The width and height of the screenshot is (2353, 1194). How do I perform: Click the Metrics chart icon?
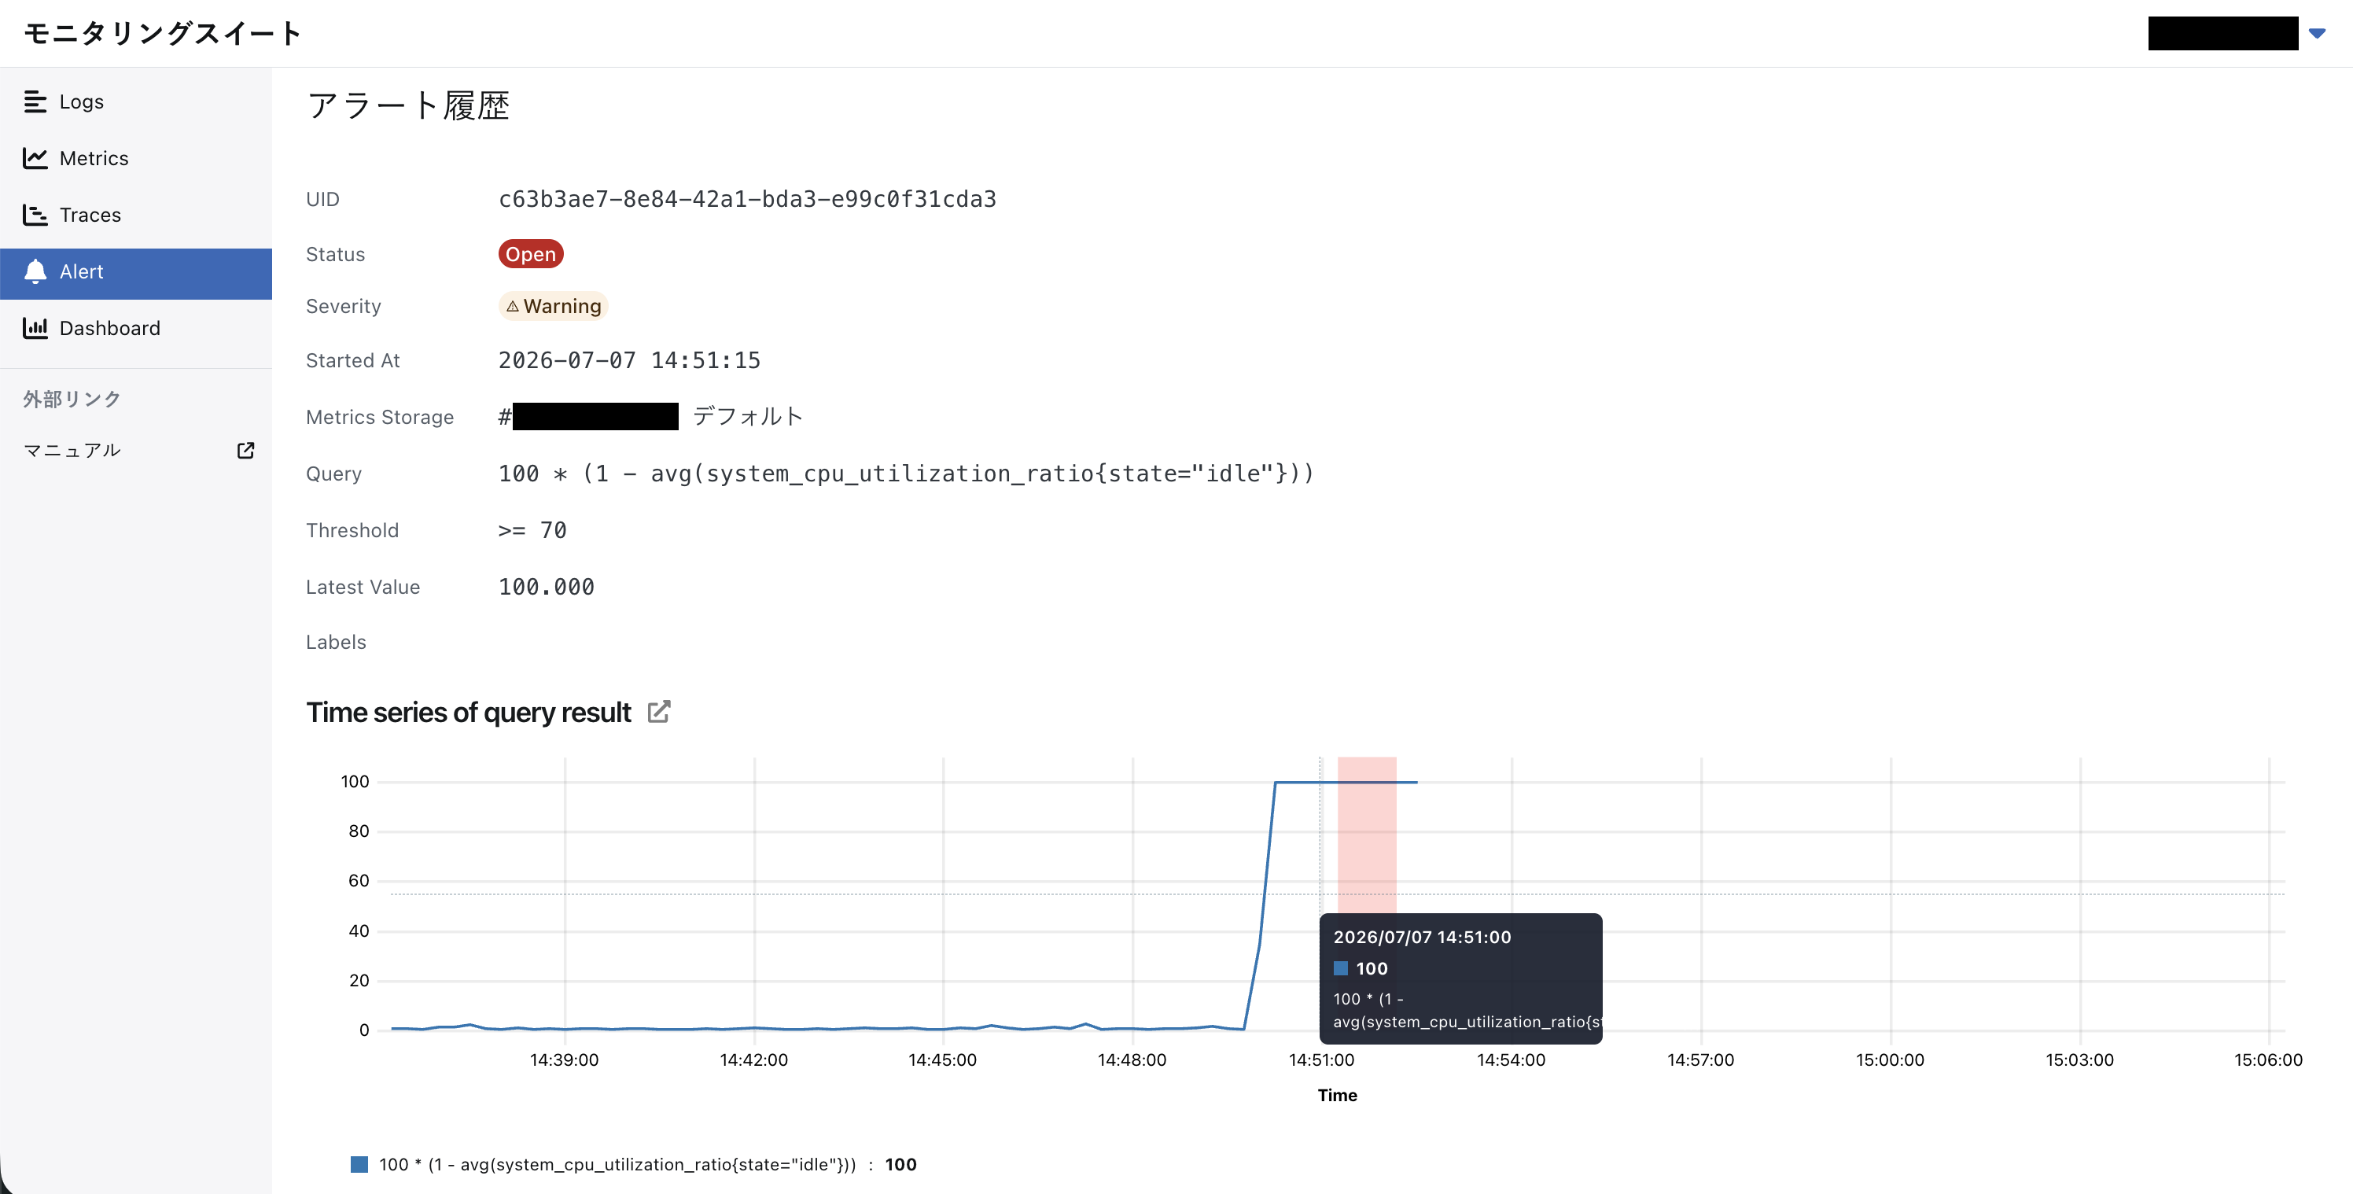click(x=35, y=158)
